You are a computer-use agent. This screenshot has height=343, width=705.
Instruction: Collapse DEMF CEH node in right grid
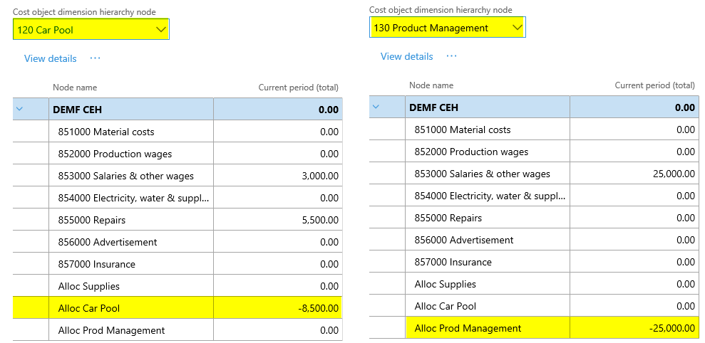pos(376,107)
